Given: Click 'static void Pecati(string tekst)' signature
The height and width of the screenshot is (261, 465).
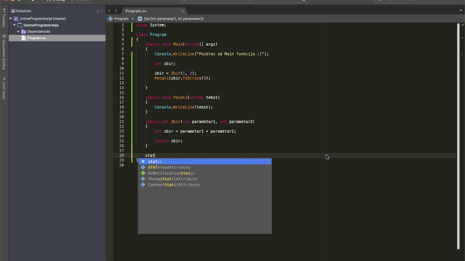Looking at the screenshot, I should click(x=182, y=98).
